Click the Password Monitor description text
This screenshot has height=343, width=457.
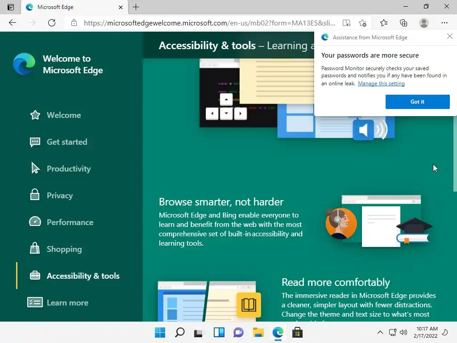[x=384, y=75]
